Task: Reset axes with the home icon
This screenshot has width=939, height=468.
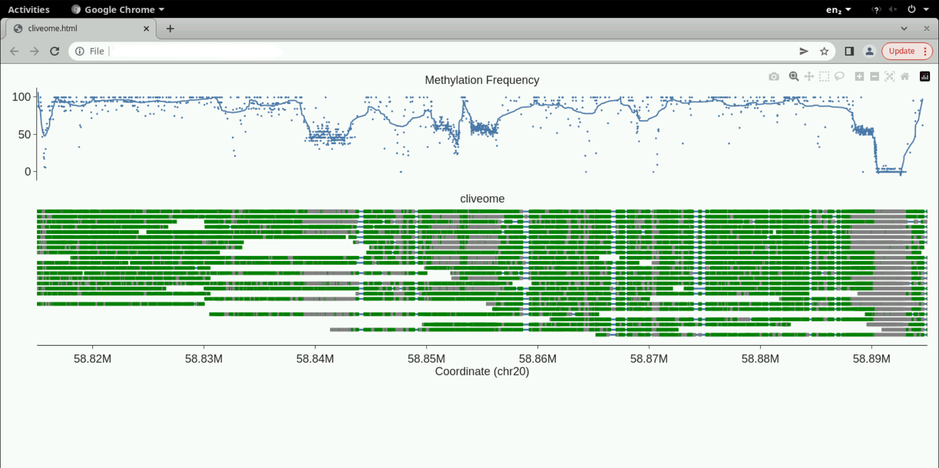Action: coord(905,76)
